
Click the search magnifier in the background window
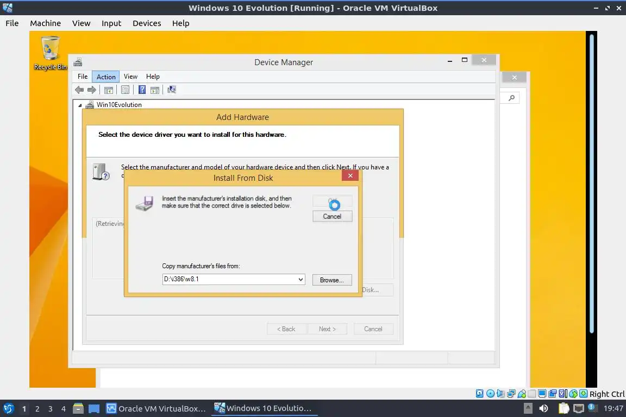[x=511, y=98]
